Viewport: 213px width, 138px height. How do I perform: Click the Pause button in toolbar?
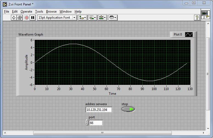(33, 18)
